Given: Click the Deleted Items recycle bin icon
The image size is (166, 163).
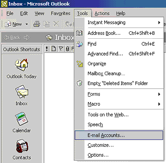Looking at the screenshot, I should (79, 83).
